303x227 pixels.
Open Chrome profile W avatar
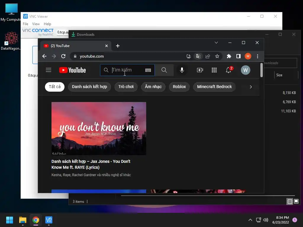tap(248, 56)
